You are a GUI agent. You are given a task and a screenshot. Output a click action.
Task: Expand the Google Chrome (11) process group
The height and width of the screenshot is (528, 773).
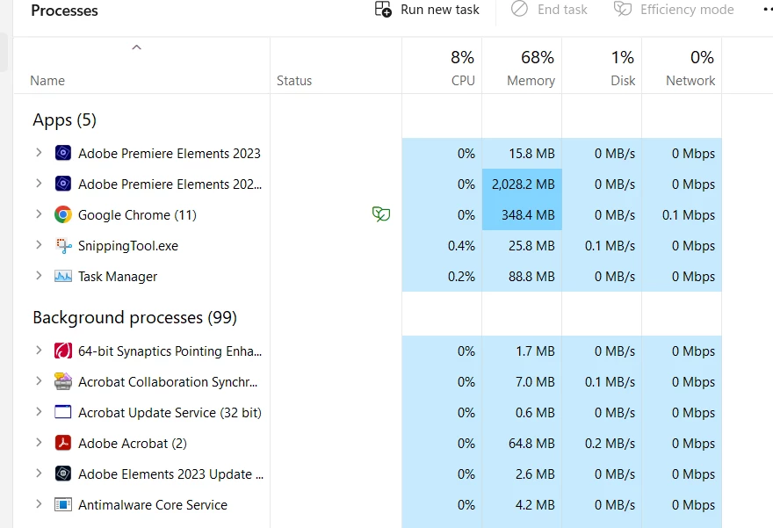click(x=39, y=214)
